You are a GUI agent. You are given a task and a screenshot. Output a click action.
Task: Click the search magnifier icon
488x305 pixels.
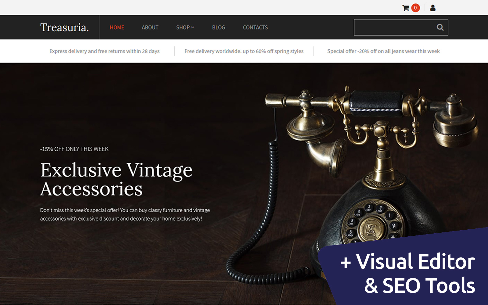[440, 27]
